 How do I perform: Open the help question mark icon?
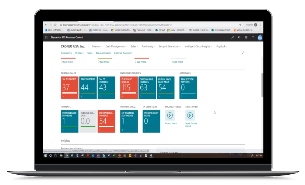pyautogui.click(x=253, y=37)
